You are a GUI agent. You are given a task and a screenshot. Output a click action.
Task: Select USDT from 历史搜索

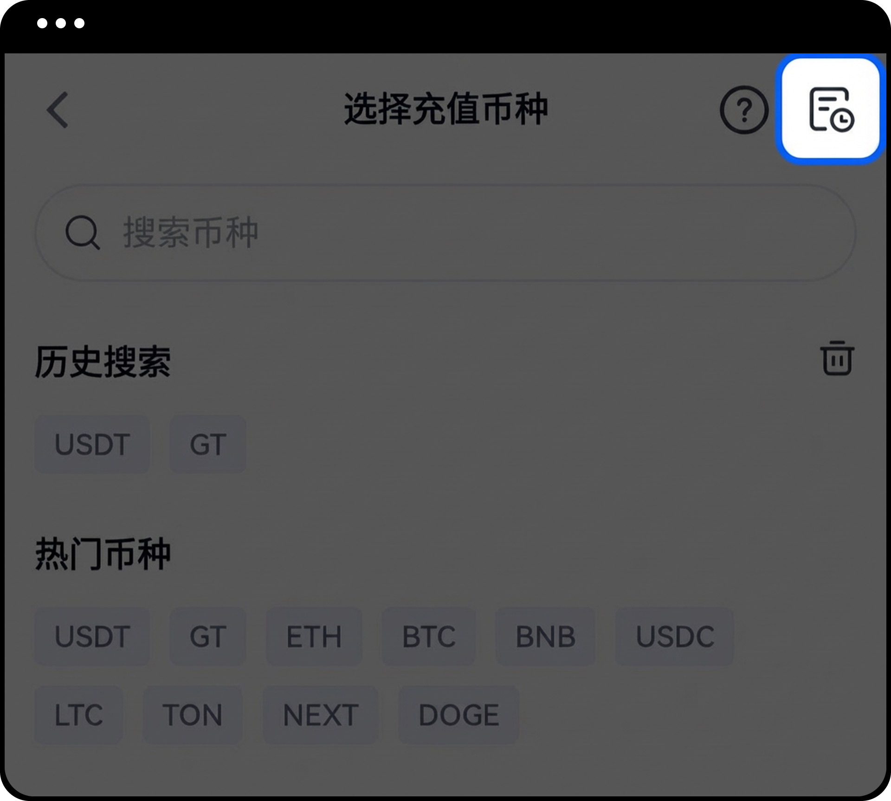[92, 444]
